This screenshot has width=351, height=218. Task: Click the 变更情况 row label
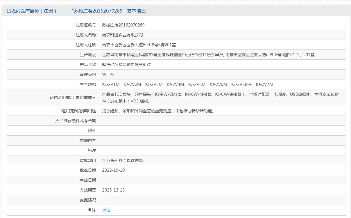coord(88,200)
